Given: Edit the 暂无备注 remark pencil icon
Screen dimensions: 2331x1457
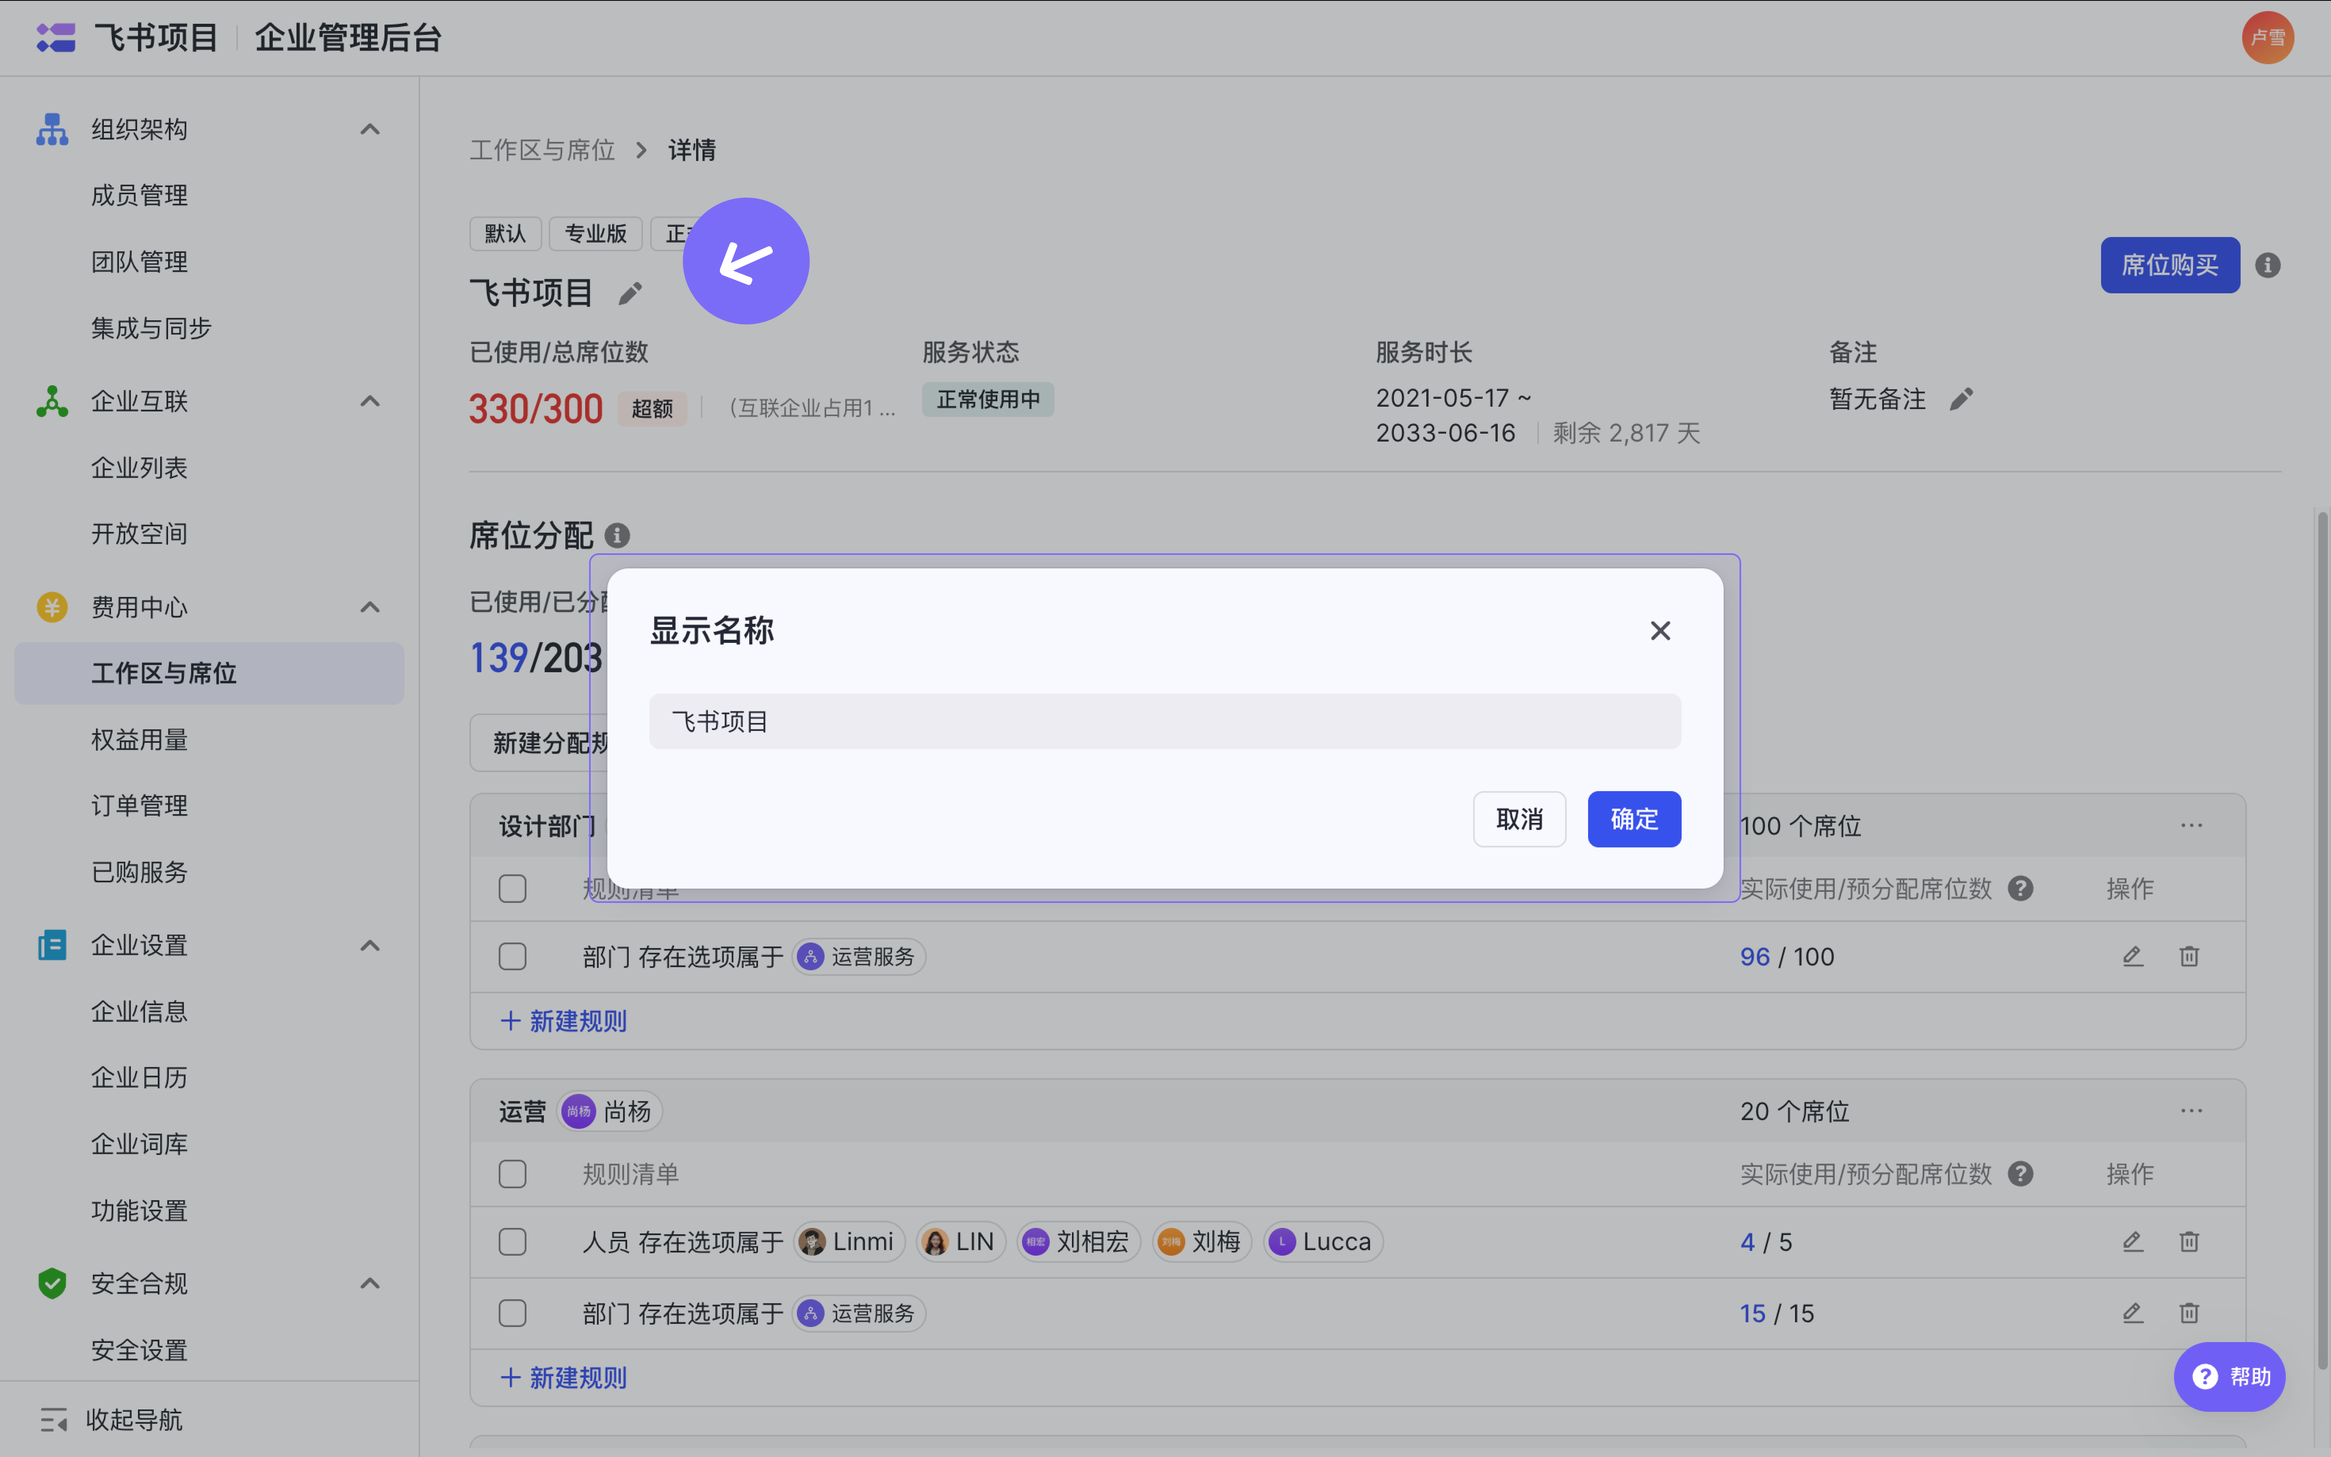Looking at the screenshot, I should point(1961,399).
